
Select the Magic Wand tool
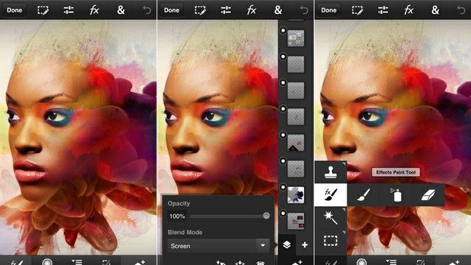tap(330, 218)
